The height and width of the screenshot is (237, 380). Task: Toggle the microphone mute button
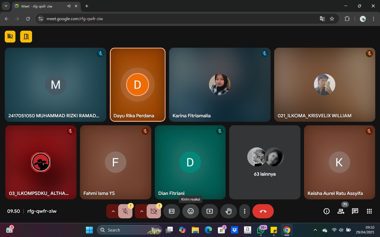[125, 211]
